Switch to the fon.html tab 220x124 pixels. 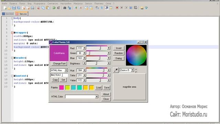[8, 14]
